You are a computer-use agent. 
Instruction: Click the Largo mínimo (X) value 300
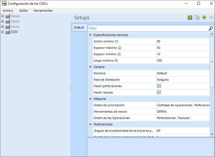point(183,60)
